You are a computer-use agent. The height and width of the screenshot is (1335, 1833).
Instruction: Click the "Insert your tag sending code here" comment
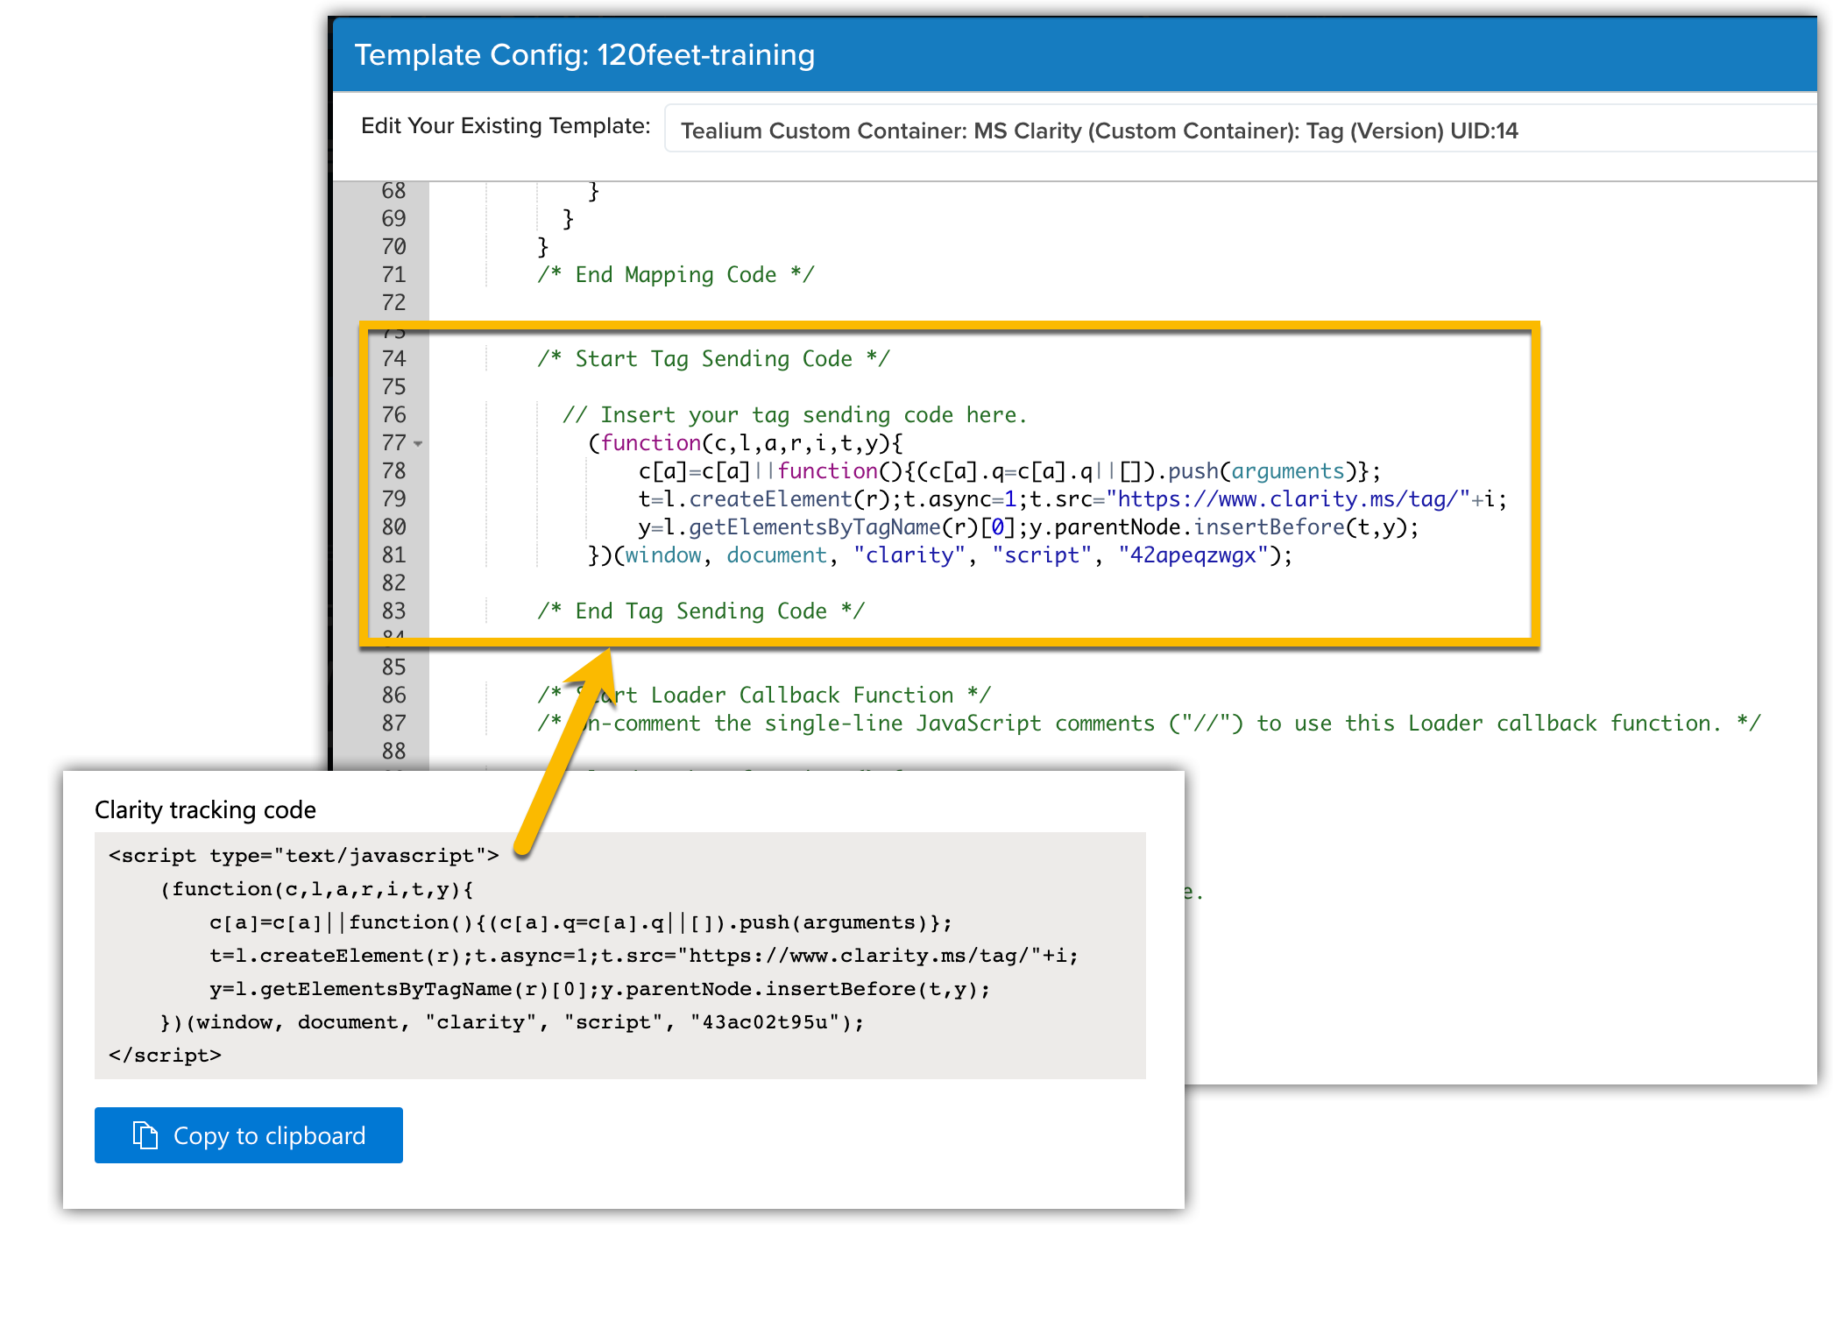(x=794, y=414)
